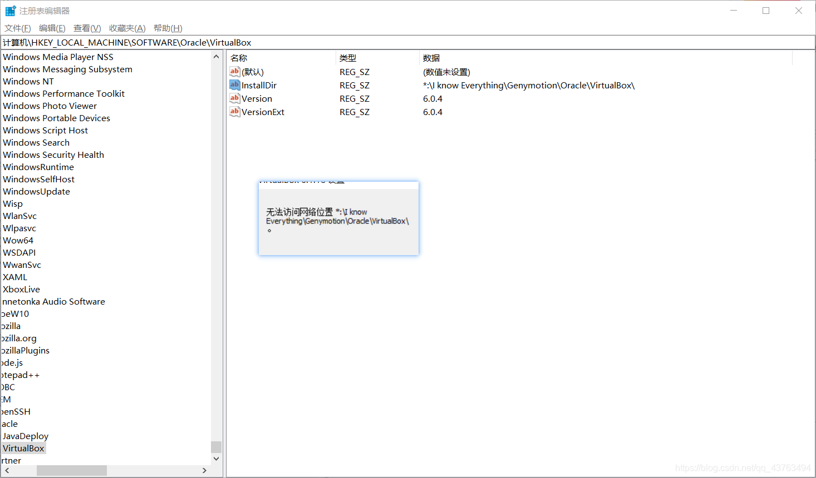Select the Windows NT key
The height and width of the screenshot is (478, 816).
point(28,81)
